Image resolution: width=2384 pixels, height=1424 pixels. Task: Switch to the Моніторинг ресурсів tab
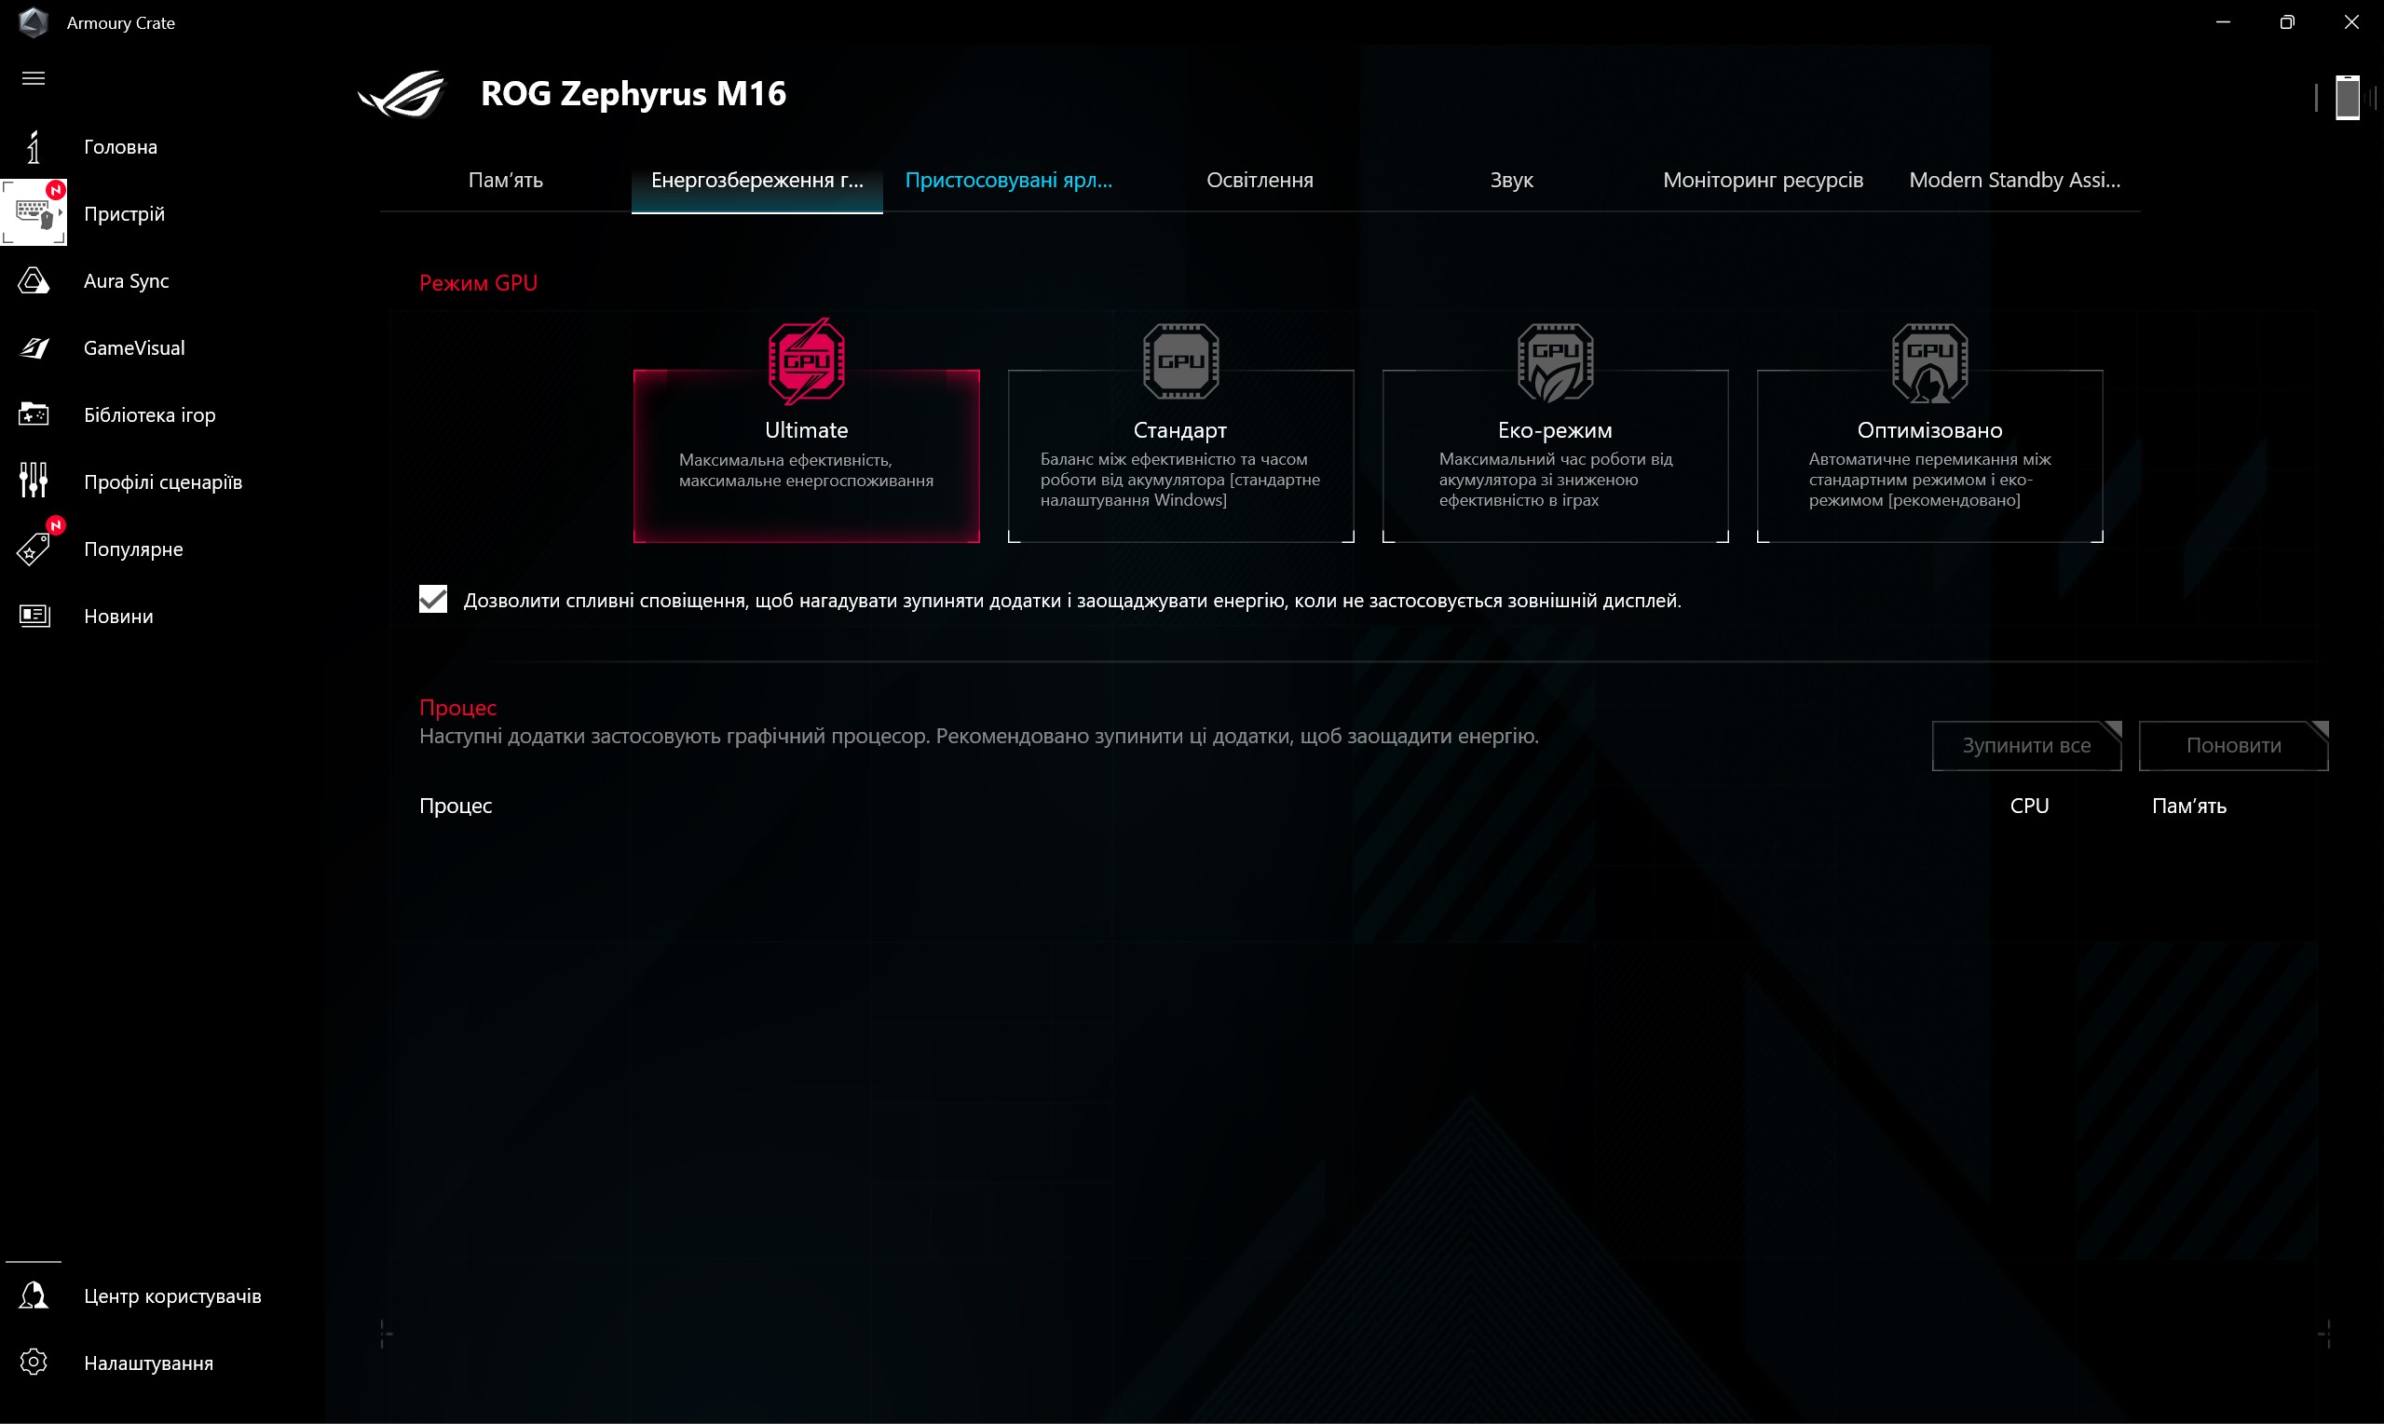tap(1762, 181)
